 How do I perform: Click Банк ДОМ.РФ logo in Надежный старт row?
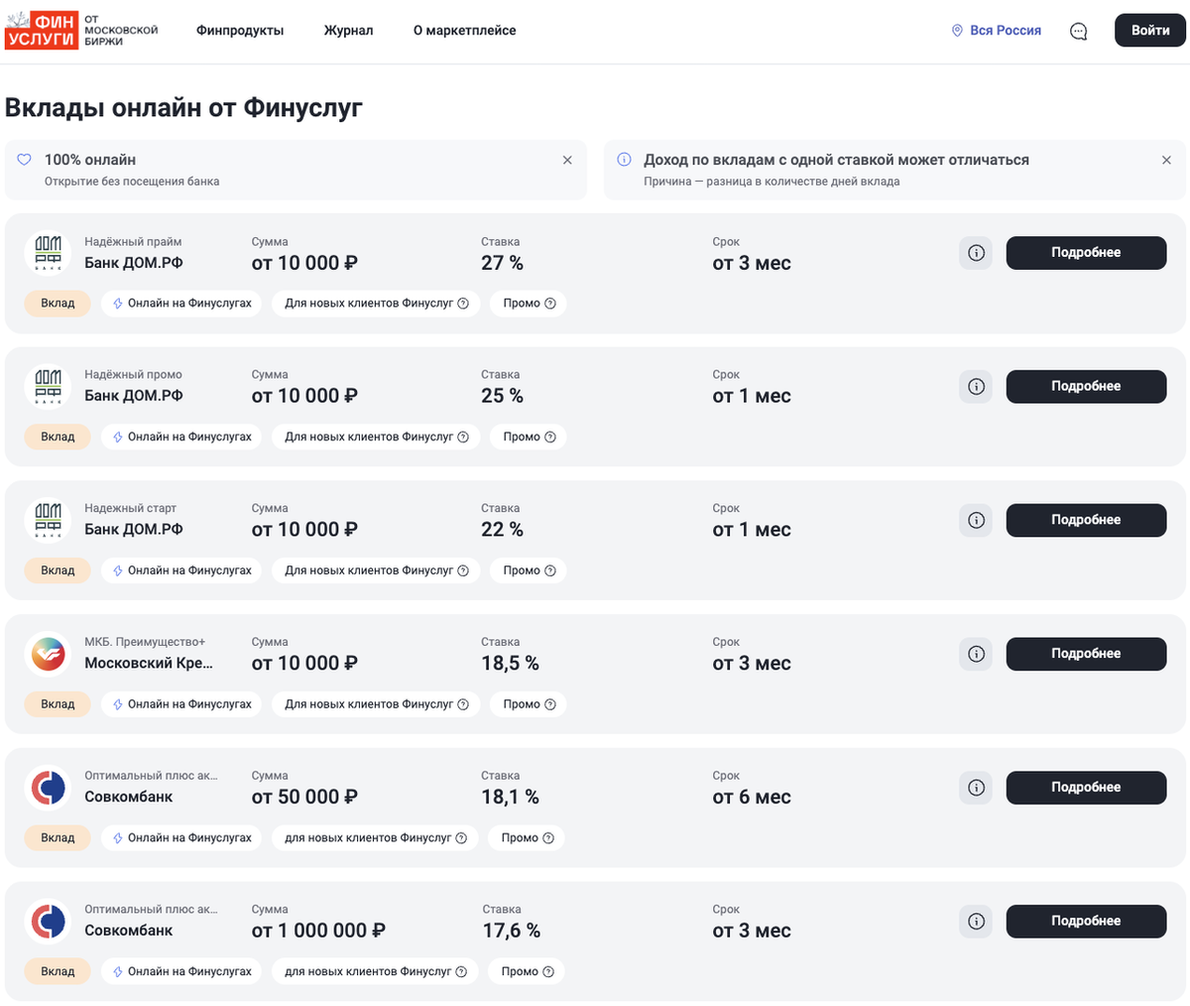pos(48,520)
